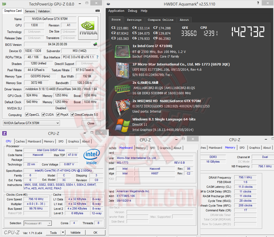Click the Core Speed value 798.10 MHz

36,199
